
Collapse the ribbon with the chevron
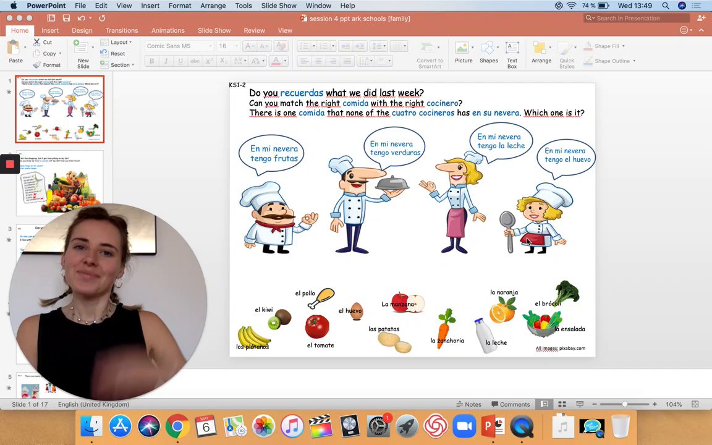click(701, 30)
